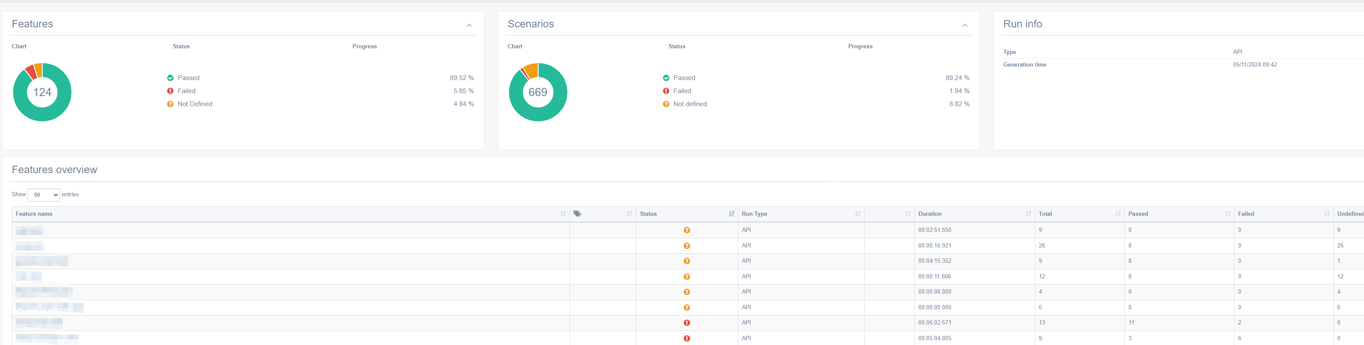Click the red Failed icon in Scenarios panel
Image resolution: width=1364 pixels, height=345 pixels.
pyautogui.click(x=665, y=91)
